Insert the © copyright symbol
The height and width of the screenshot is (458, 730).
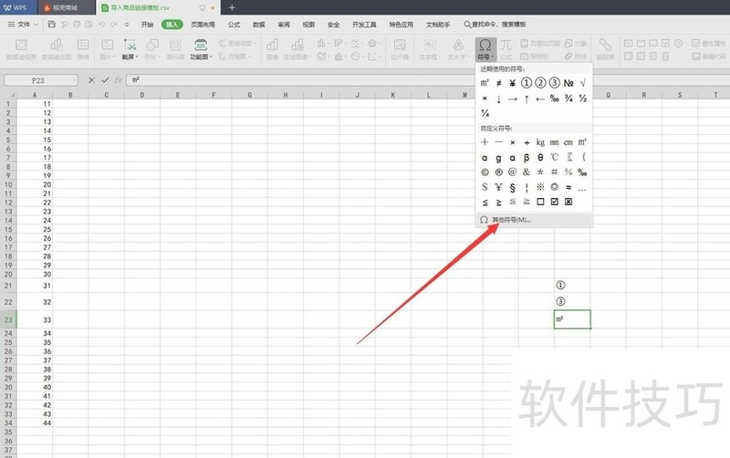[x=485, y=172]
